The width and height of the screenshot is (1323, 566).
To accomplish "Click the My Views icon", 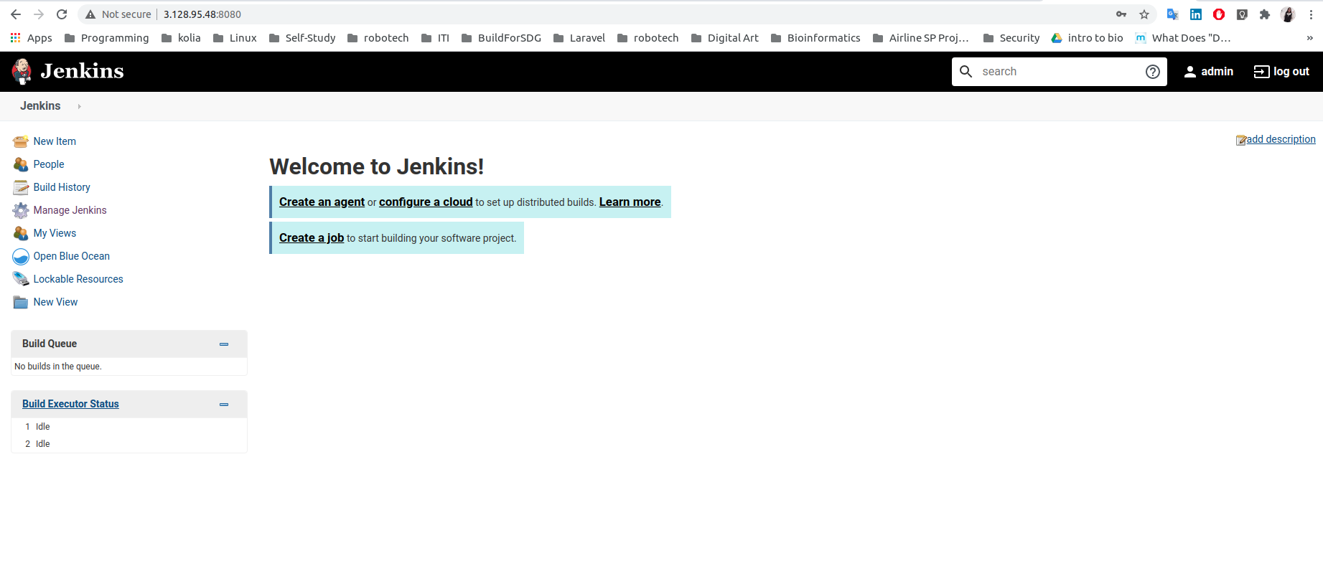I will [x=21, y=233].
